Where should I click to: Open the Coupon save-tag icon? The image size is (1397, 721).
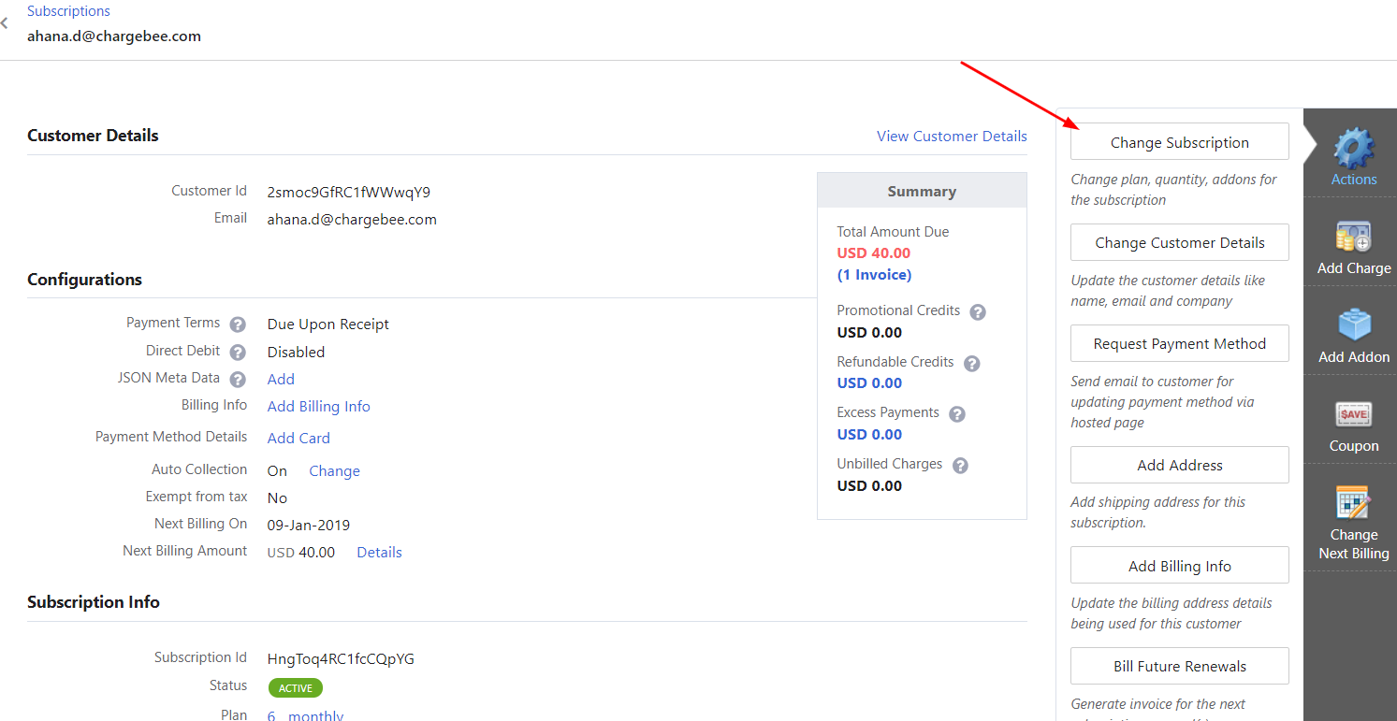coord(1354,414)
